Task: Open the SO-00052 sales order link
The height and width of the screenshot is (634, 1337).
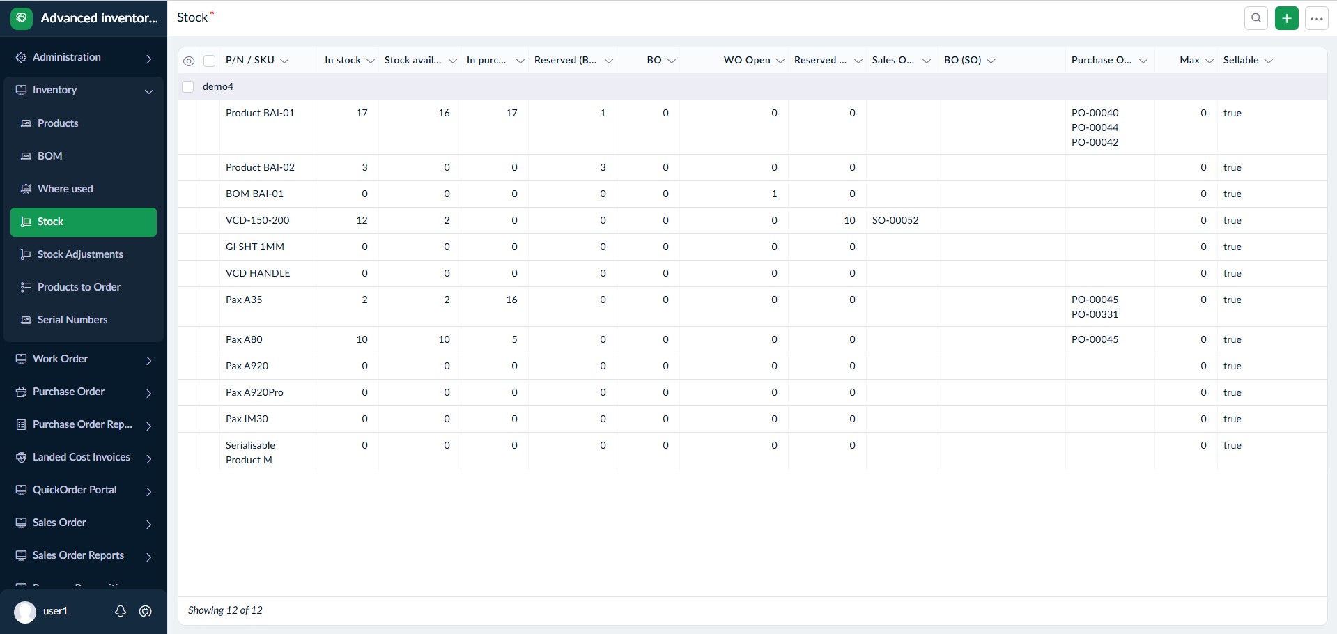Action: tap(895, 220)
